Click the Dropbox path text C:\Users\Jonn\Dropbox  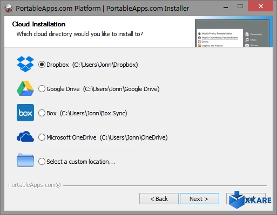(105, 65)
